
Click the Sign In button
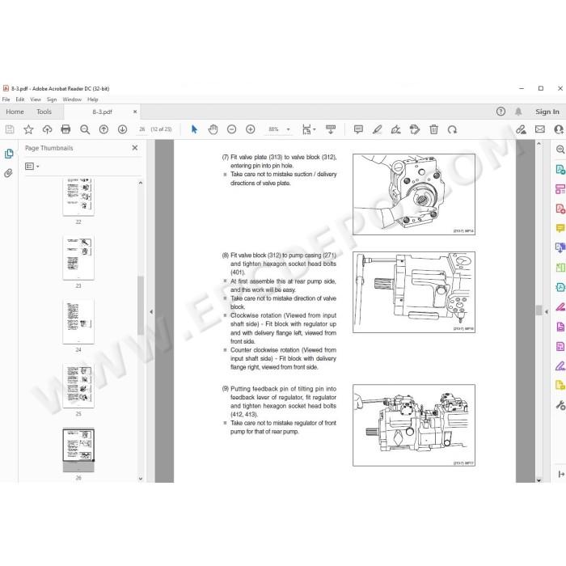[x=547, y=112]
